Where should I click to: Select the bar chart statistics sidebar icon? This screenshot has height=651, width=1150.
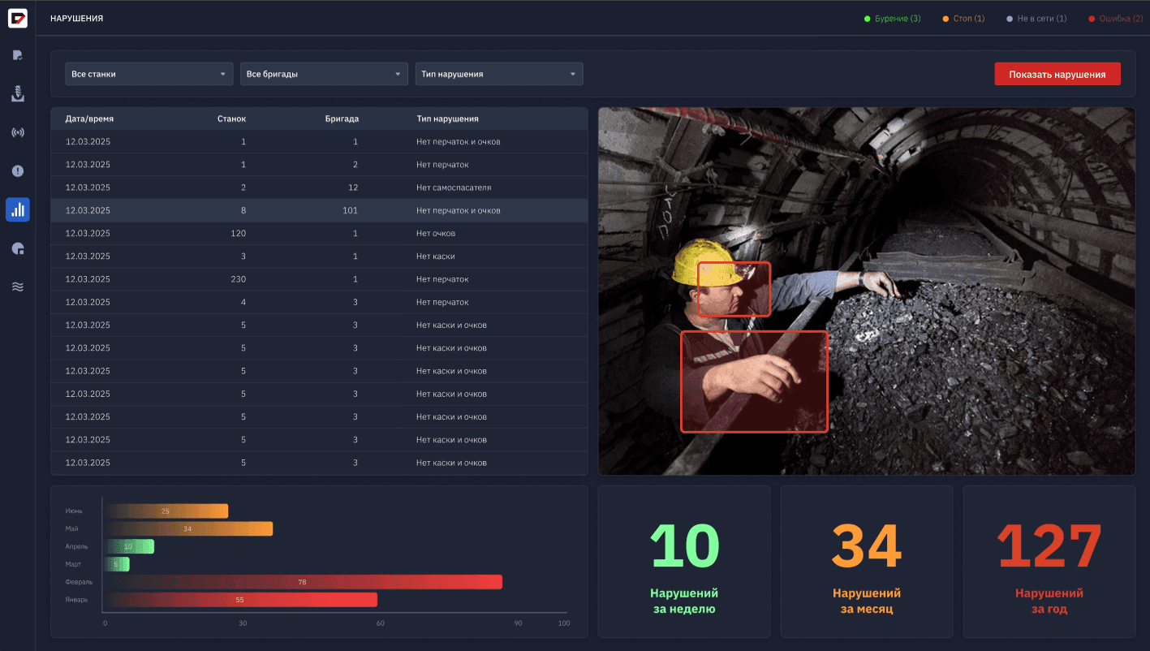pos(18,210)
